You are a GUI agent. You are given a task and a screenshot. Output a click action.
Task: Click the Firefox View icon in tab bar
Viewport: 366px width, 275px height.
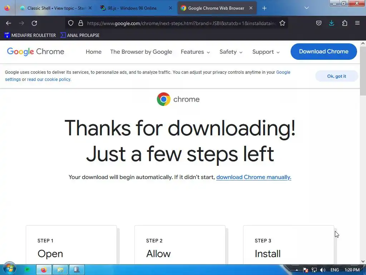[7, 8]
